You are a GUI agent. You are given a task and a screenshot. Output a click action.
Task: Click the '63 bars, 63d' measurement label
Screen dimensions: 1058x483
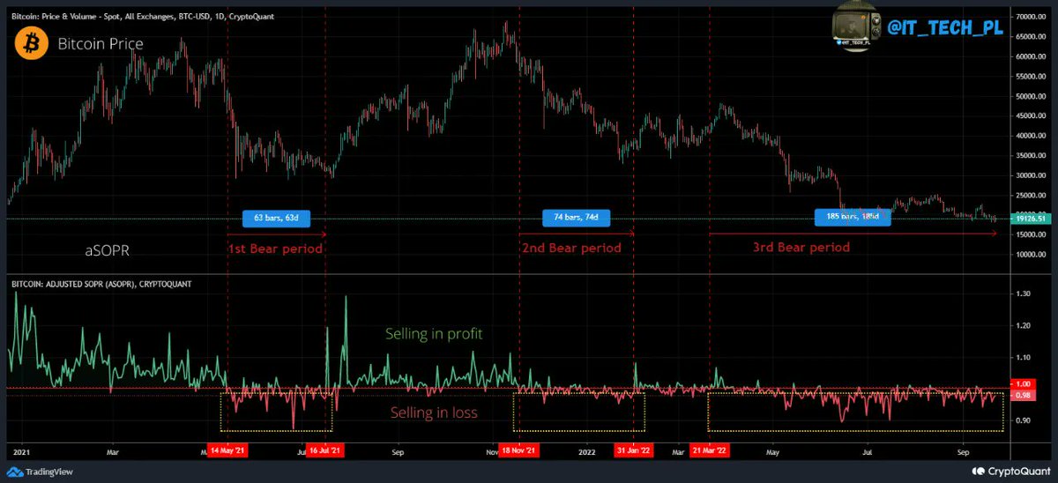pos(276,217)
